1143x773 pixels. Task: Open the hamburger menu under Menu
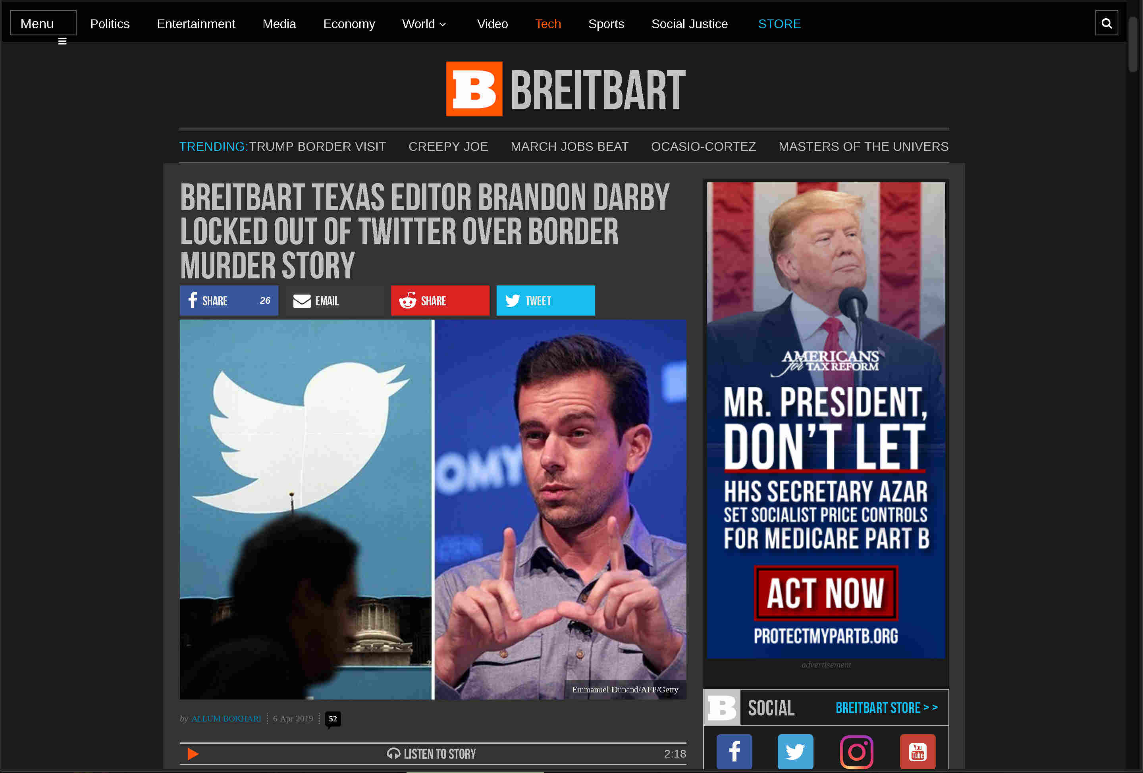tap(62, 41)
